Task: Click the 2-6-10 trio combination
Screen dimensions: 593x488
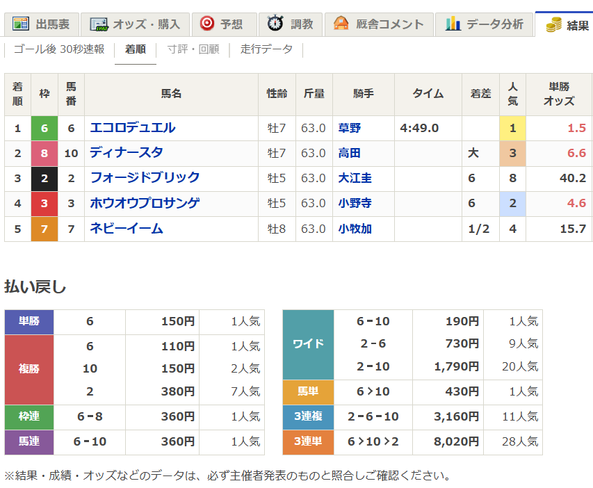Action: pos(373,416)
